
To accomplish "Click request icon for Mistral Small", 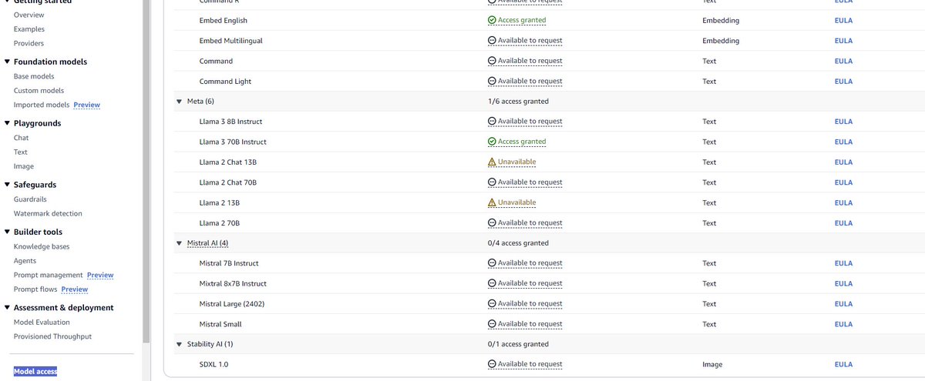I will [492, 324].
